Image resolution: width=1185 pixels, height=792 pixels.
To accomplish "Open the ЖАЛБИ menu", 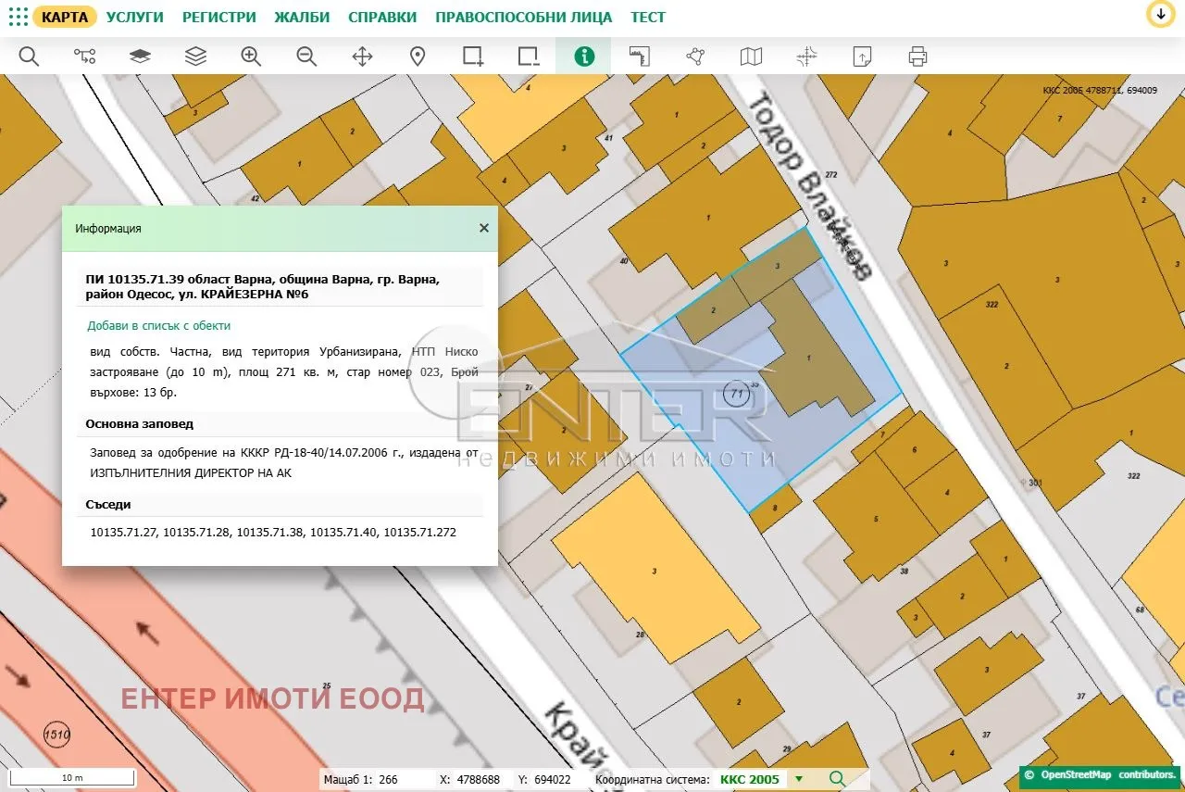I will [303, 17].
